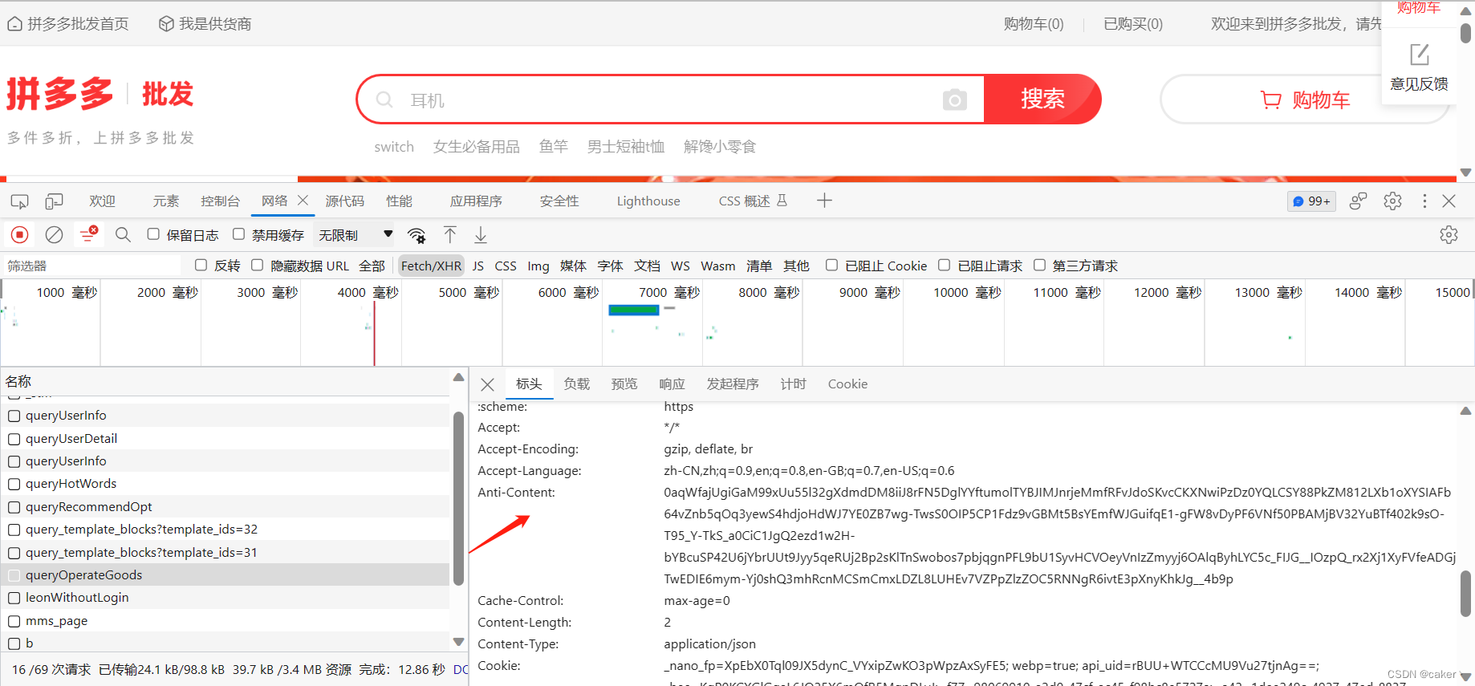Image resolution: width=1475 pixels, height=686 pixels.
Task: Enable 保留日志 checkbox
Action: point(153,234)
